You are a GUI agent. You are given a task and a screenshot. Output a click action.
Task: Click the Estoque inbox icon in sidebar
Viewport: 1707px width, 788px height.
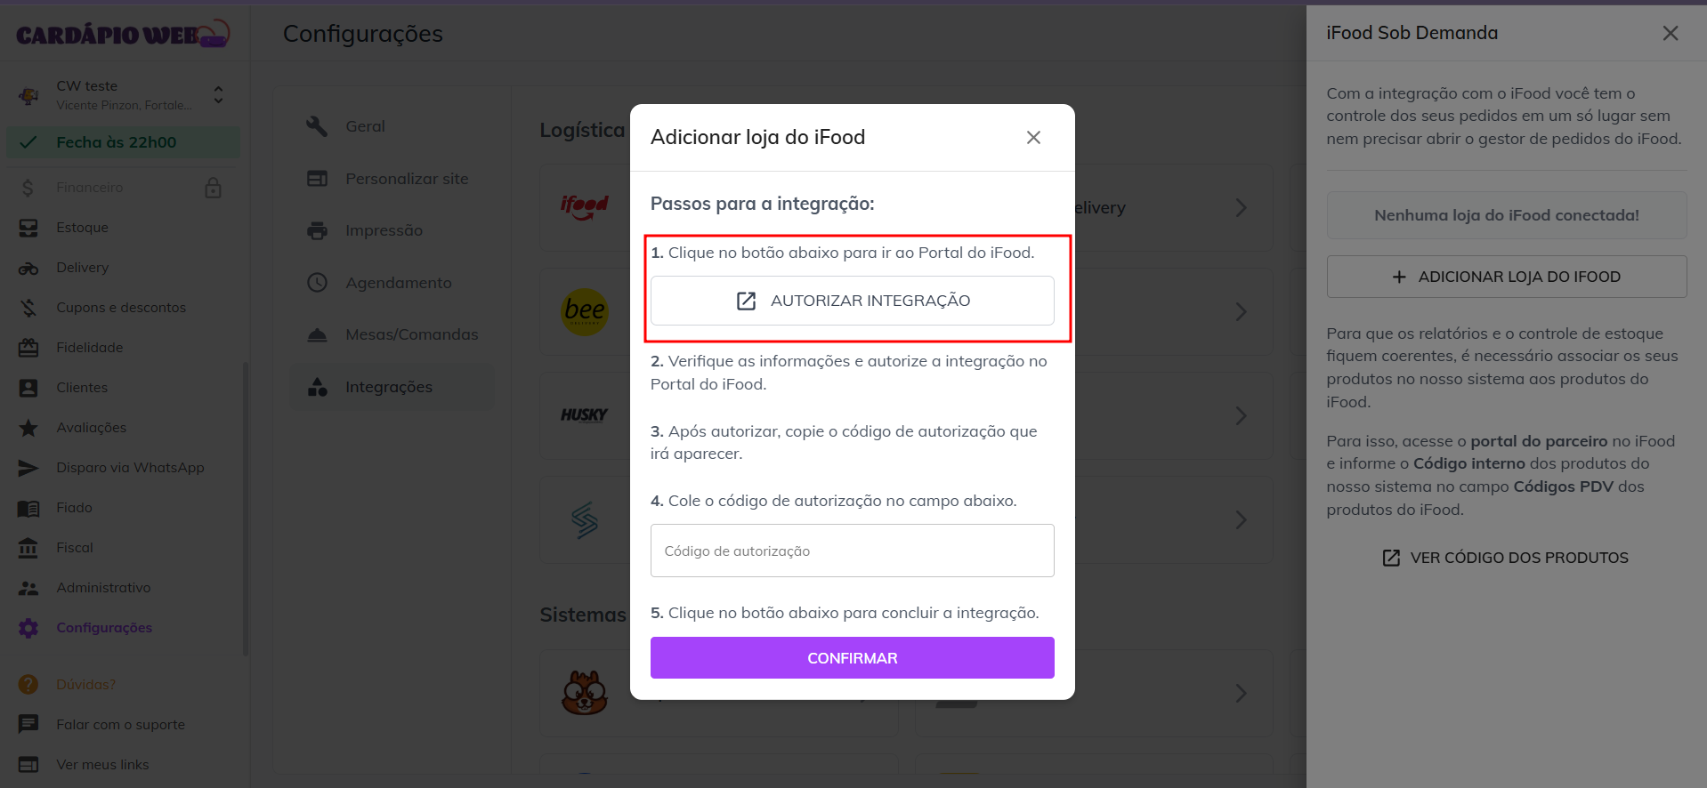coord(28,228)
